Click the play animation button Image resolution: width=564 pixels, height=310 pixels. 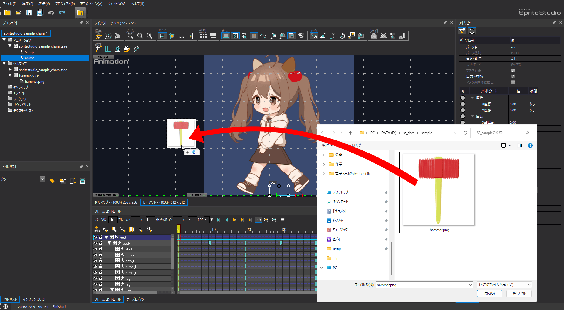pyautogui.click(x=234, y=220)
